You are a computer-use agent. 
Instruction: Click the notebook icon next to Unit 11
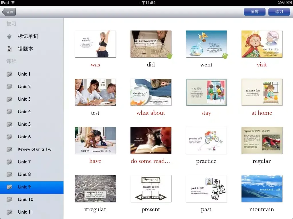(9, 212)
